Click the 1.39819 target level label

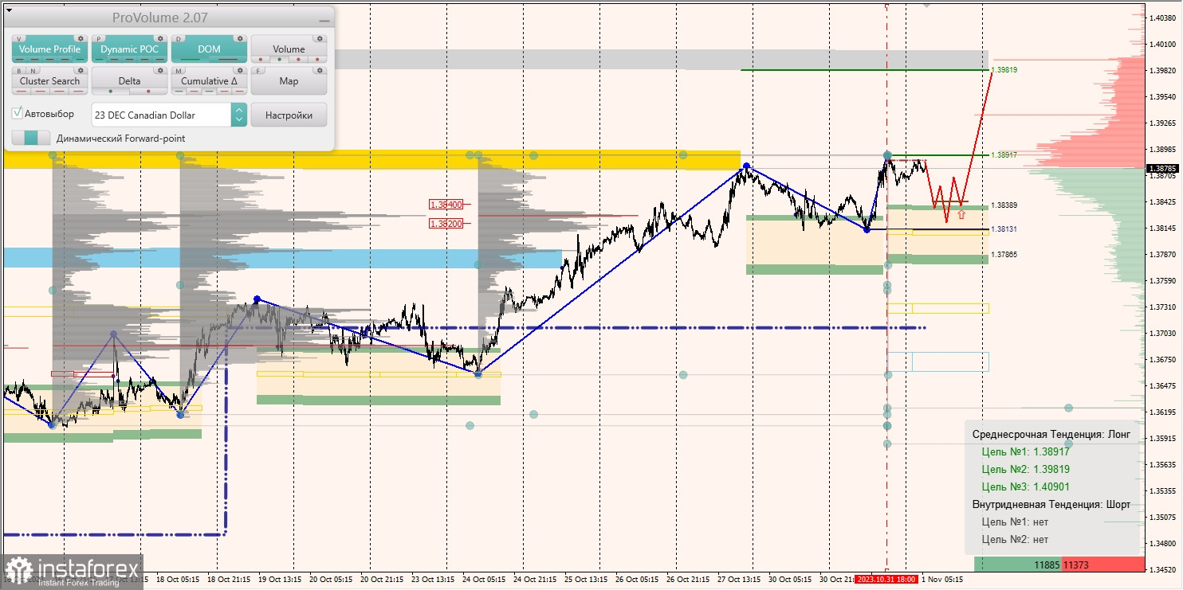pyautogui.click(x=1004, y=70)
